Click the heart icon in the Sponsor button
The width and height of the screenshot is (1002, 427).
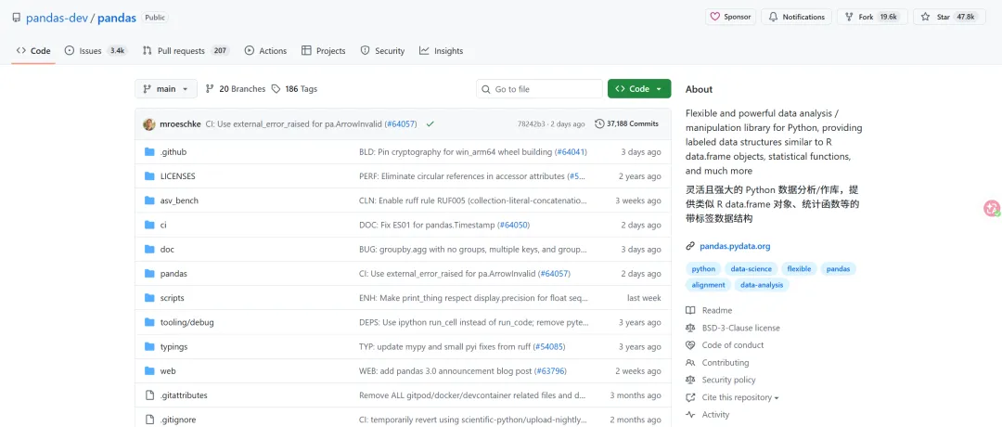(715, 18)
